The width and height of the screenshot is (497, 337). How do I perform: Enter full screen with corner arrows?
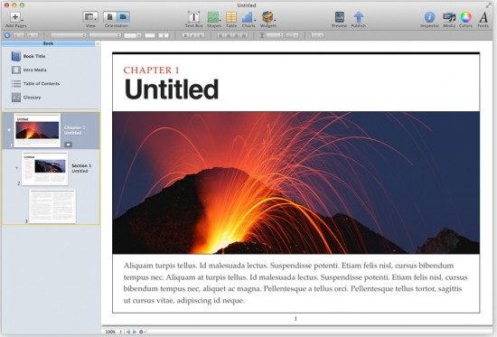point(488,5)
